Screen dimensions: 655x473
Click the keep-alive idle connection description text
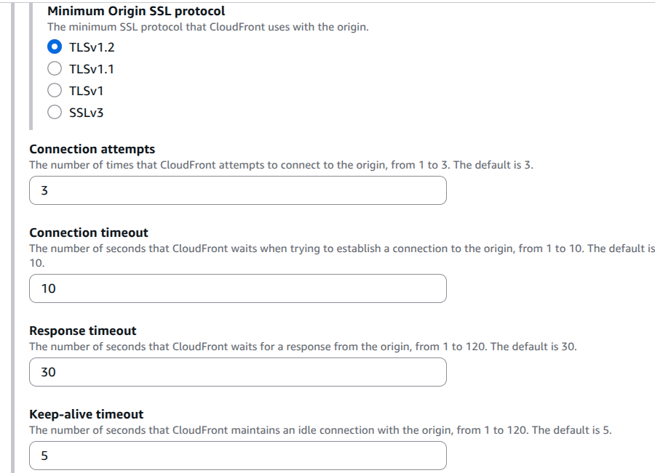click(320, 430)
